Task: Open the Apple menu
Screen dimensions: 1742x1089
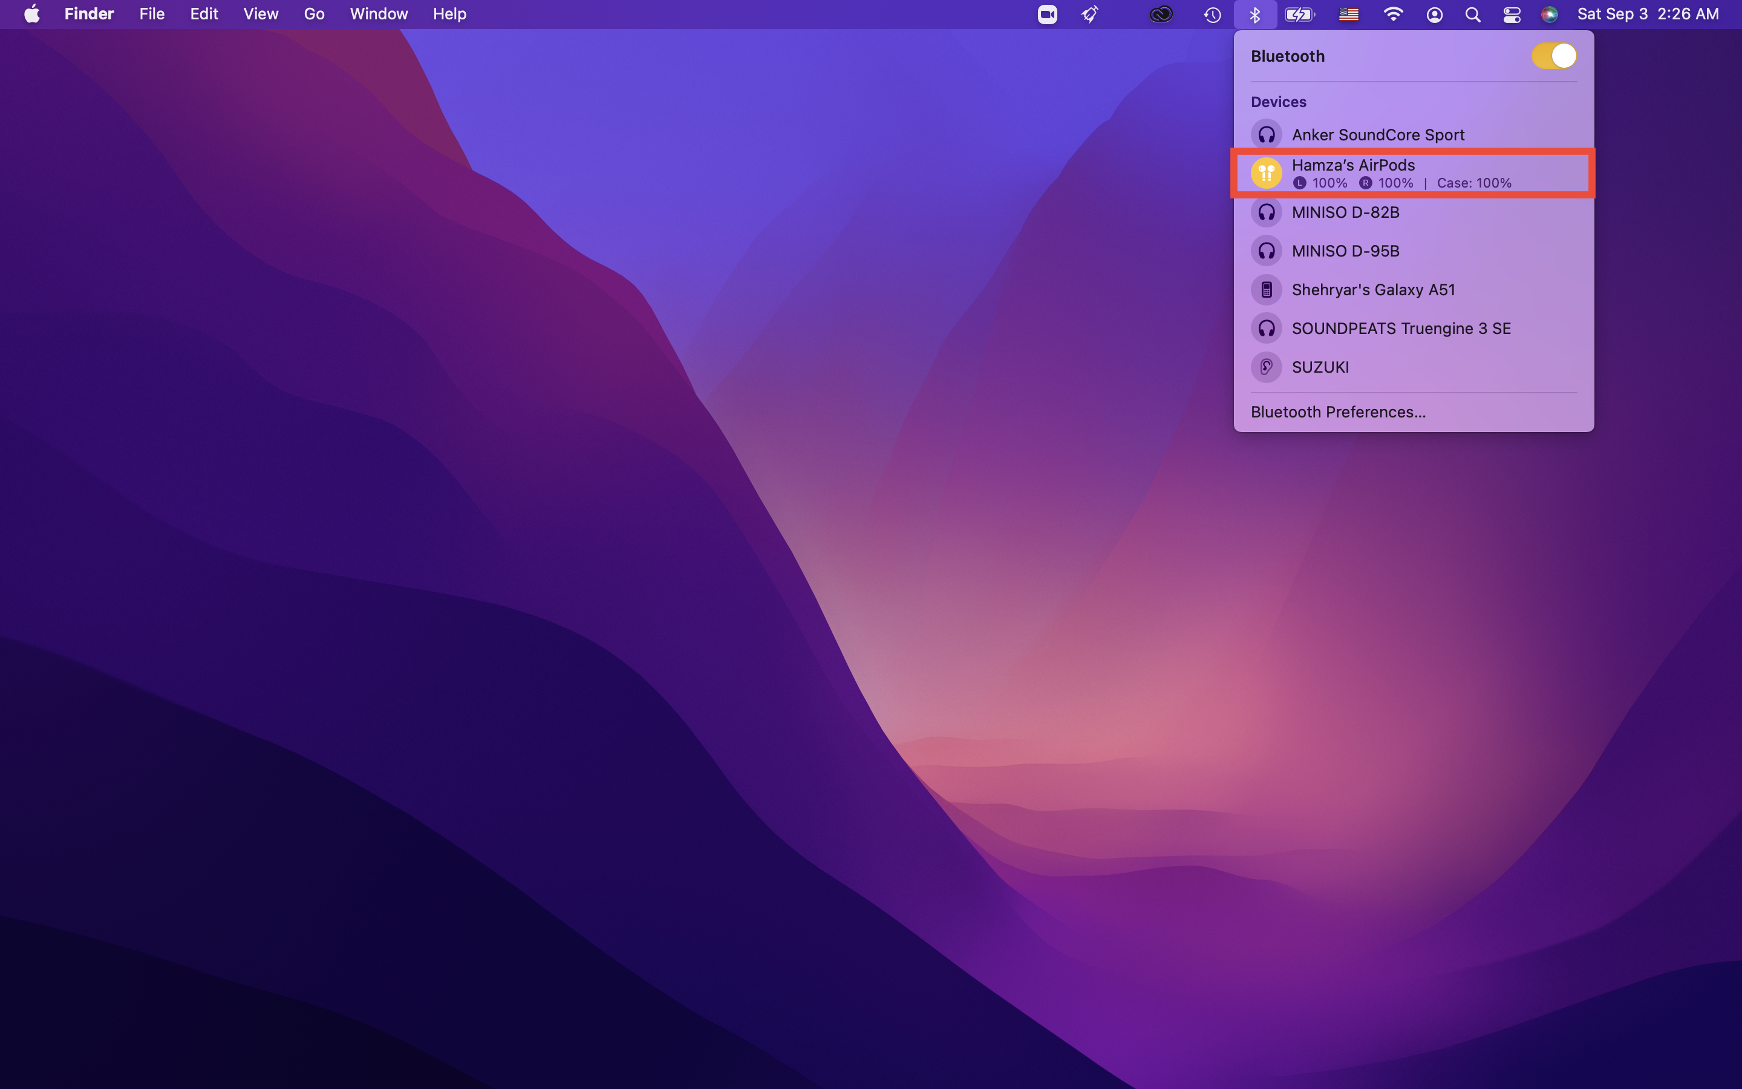Action: [x=31, y=15]
